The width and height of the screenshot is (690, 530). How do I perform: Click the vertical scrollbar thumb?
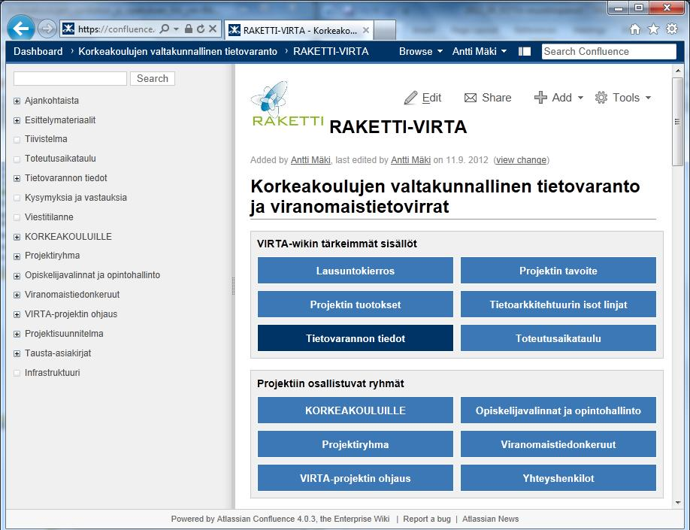coord(677,122)
